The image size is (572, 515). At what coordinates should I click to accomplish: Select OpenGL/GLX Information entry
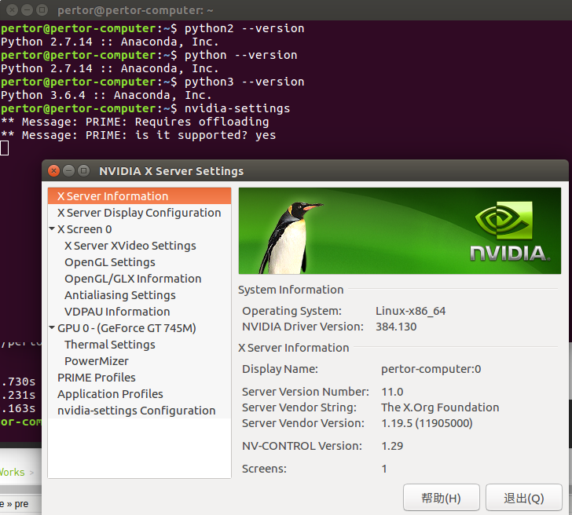132,279
